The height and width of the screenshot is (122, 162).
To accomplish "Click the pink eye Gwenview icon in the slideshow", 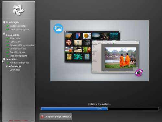I will click(139, 72).
